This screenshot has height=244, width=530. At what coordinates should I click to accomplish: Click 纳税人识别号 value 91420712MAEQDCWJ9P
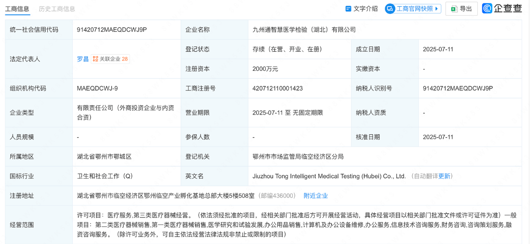(x=458, y=88)
